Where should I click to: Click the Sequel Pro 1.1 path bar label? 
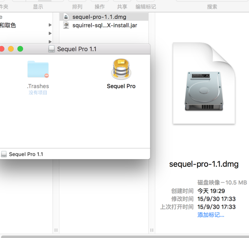click(x=26, y=154)
